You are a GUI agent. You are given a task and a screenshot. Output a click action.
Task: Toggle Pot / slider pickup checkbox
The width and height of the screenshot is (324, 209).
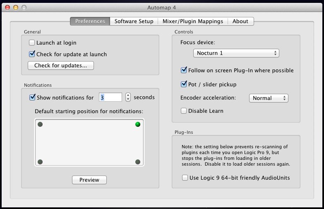coord(184,84)
